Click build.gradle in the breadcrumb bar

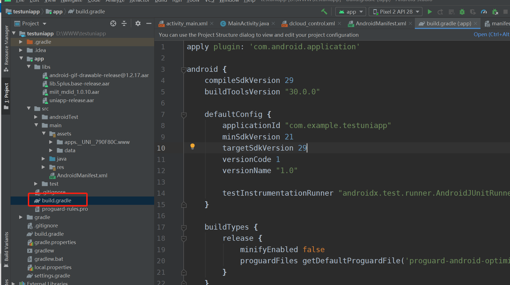(87, 12)
